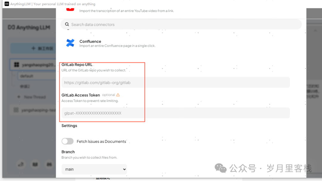This screenshot has width=322, height=181.
Task: Open the Confluence data connector entry
Action: point(117,43)
